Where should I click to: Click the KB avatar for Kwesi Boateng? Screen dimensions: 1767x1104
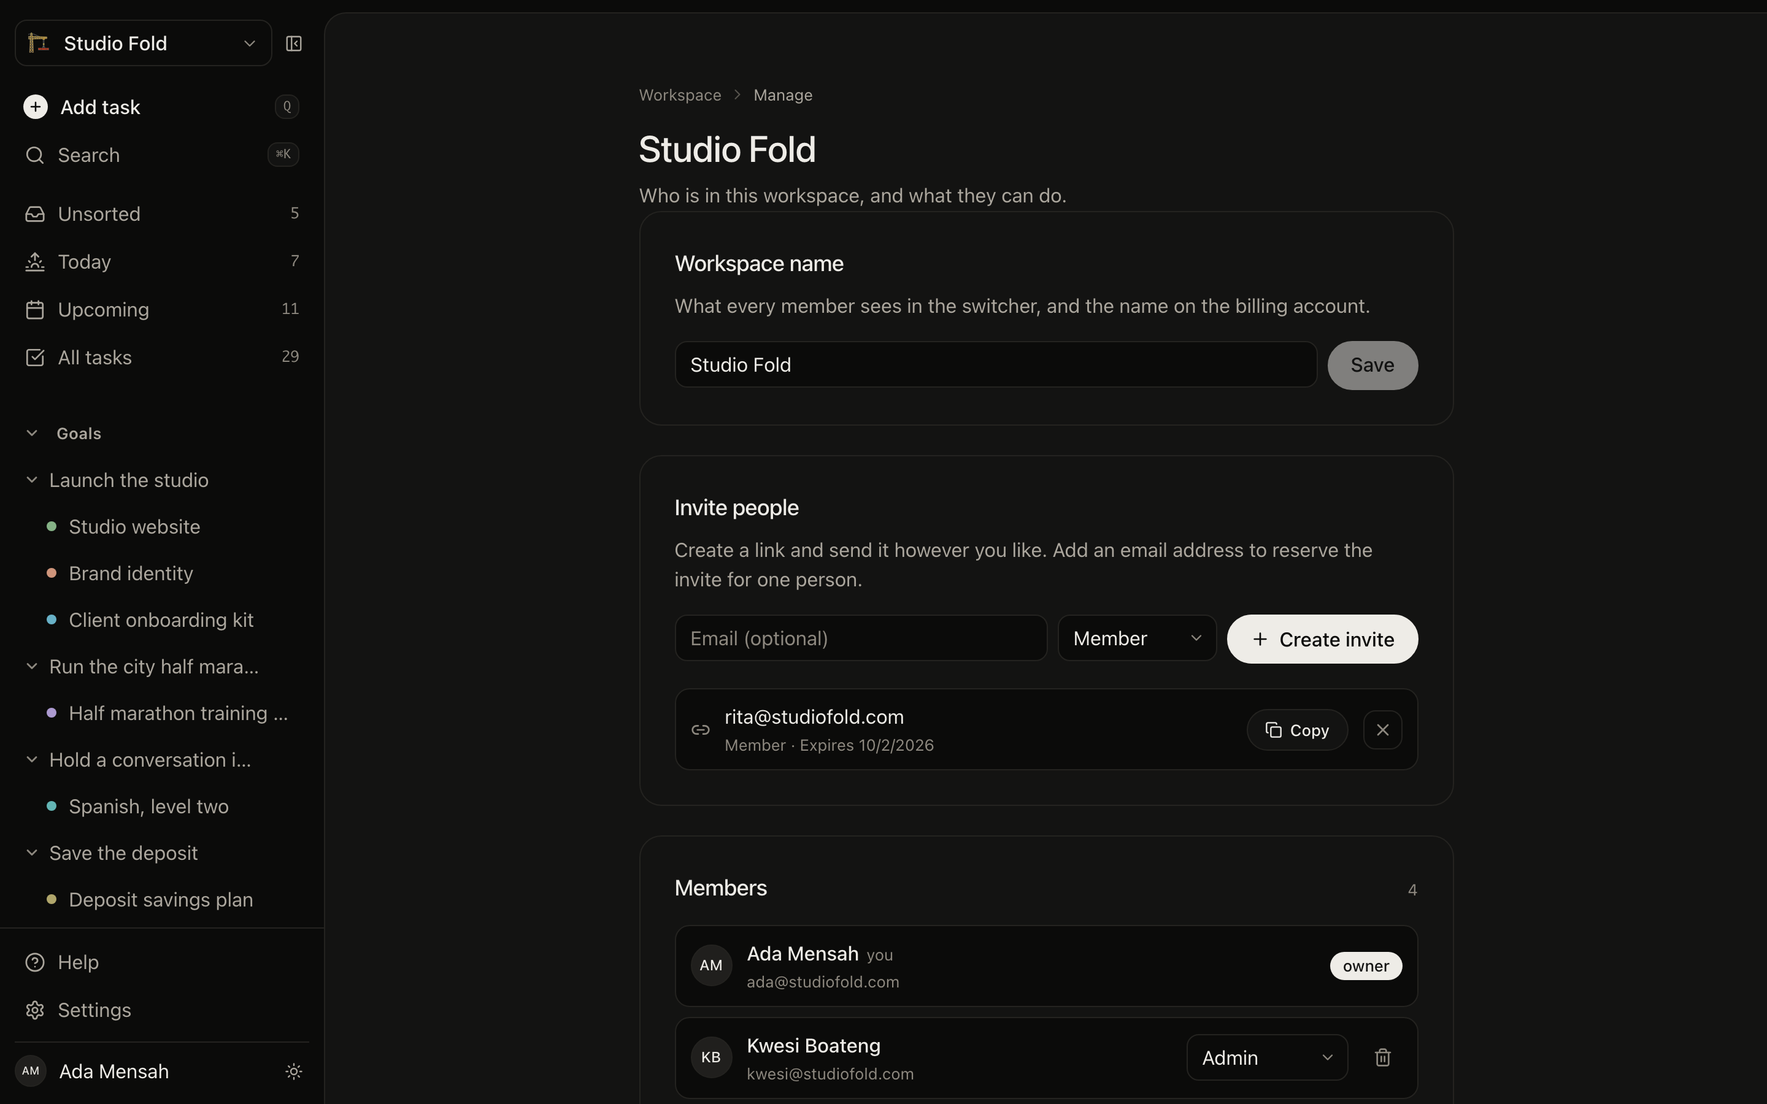coord(711,1057)
